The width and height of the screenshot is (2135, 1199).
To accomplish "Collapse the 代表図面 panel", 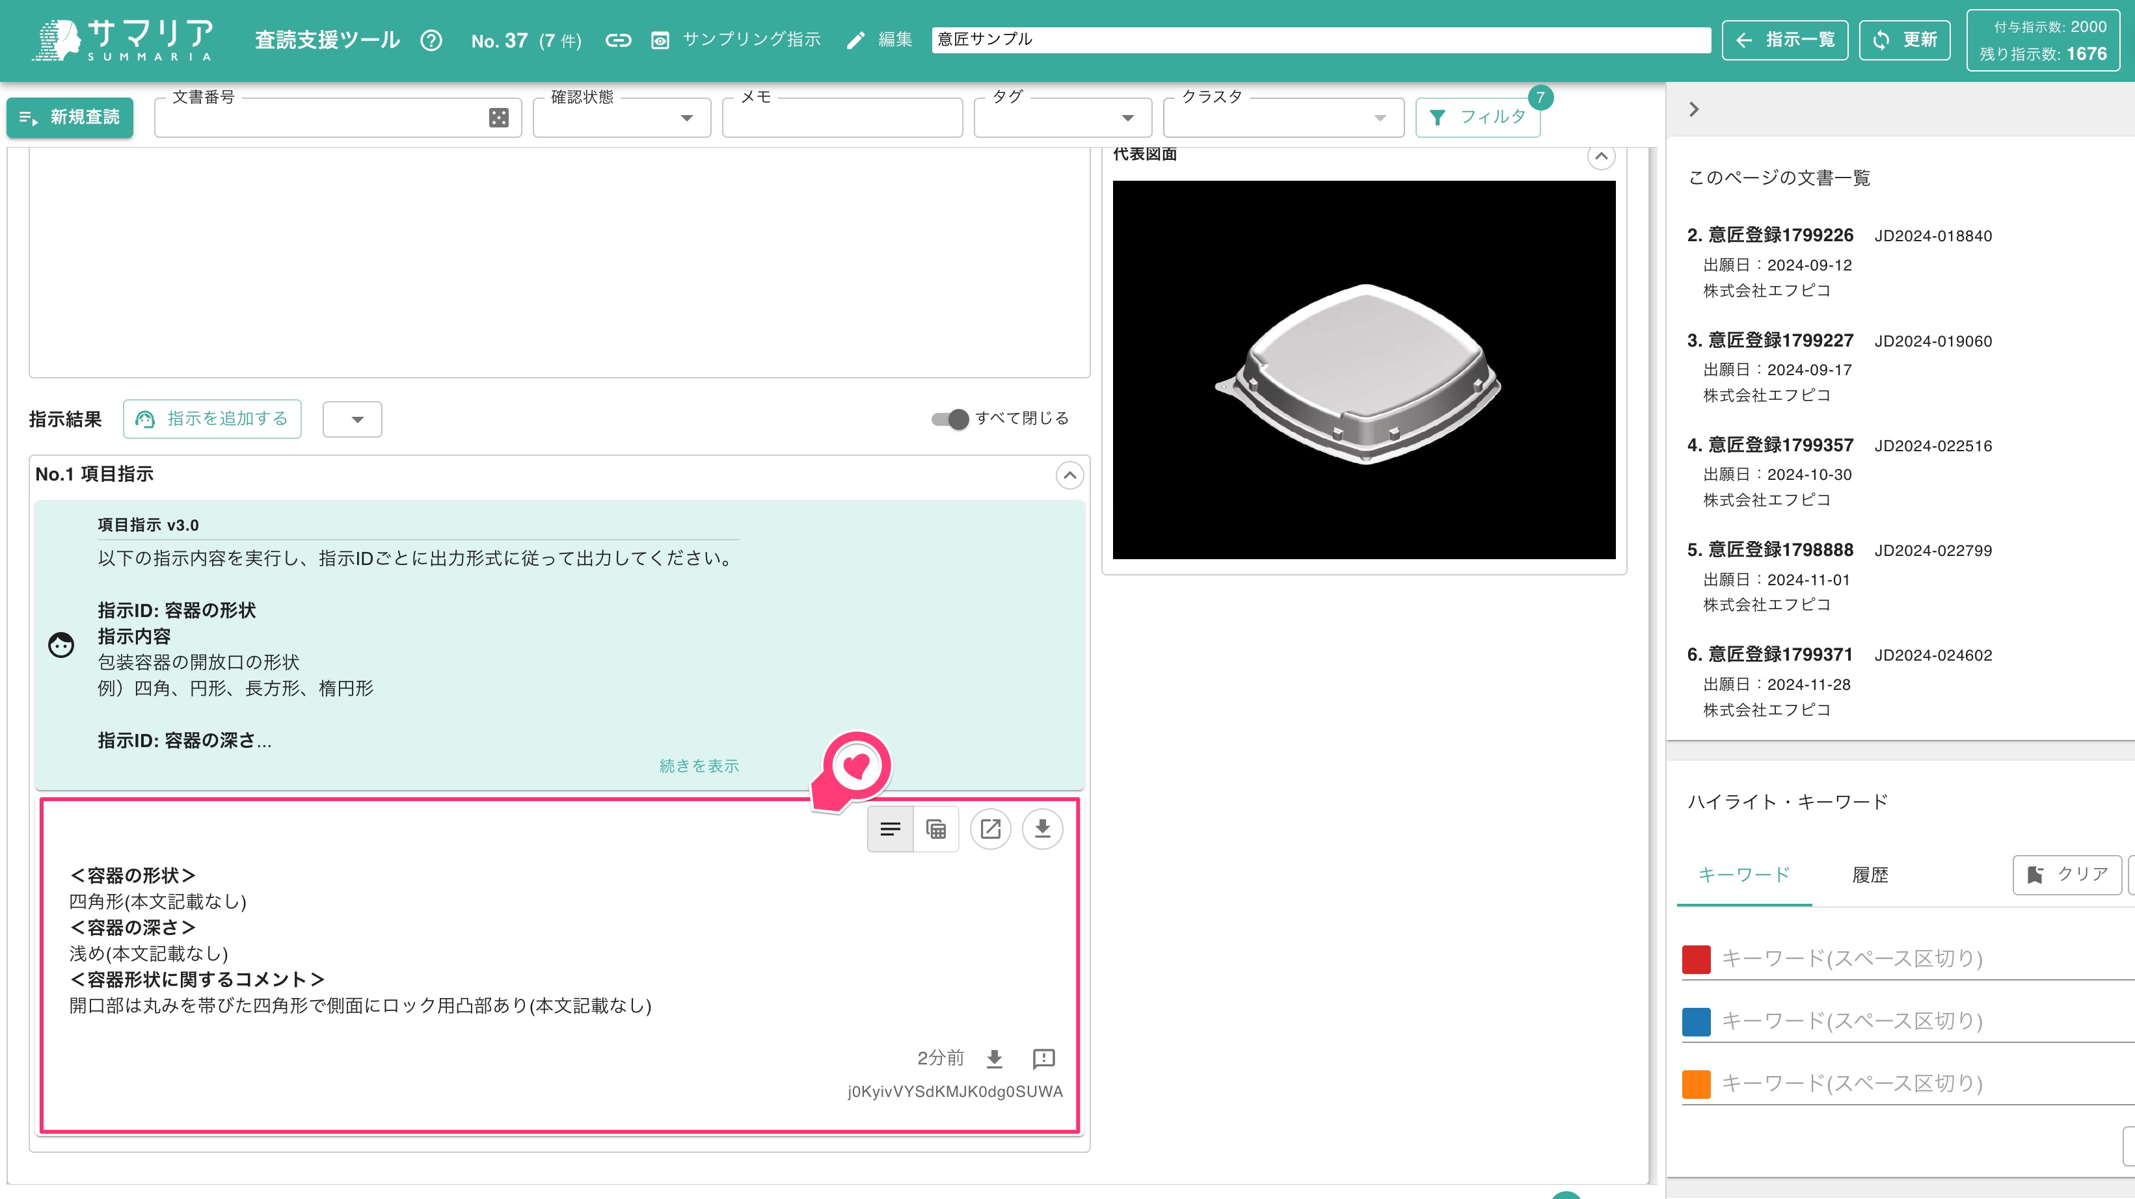I will pyautogui.click(x=1600, y=156).
